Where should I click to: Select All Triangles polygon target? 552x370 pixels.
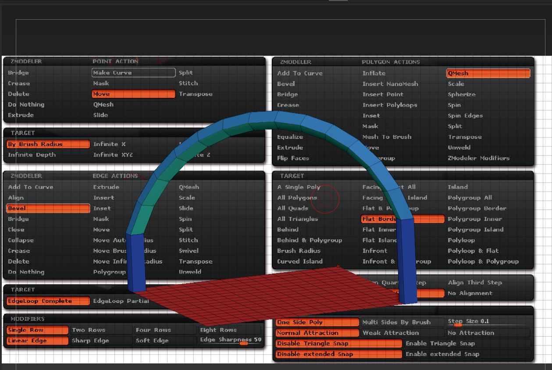[297, 219]
